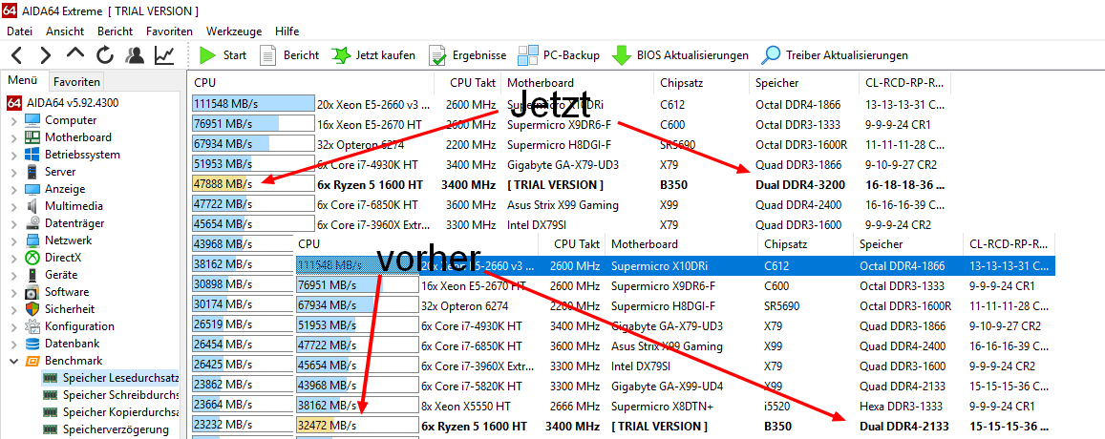Image resolution: width=1105 pixels, height=439 pixels.
Task: Select the 6x Core i7-4930K HT row
Action: (571, 165)
